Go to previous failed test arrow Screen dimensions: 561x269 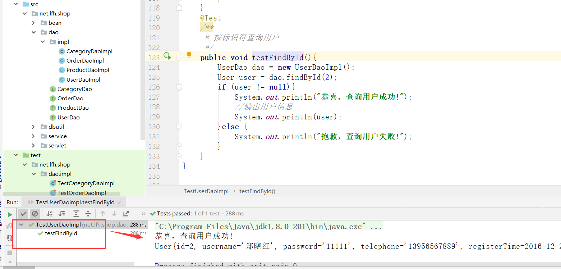tap(103, 214)
